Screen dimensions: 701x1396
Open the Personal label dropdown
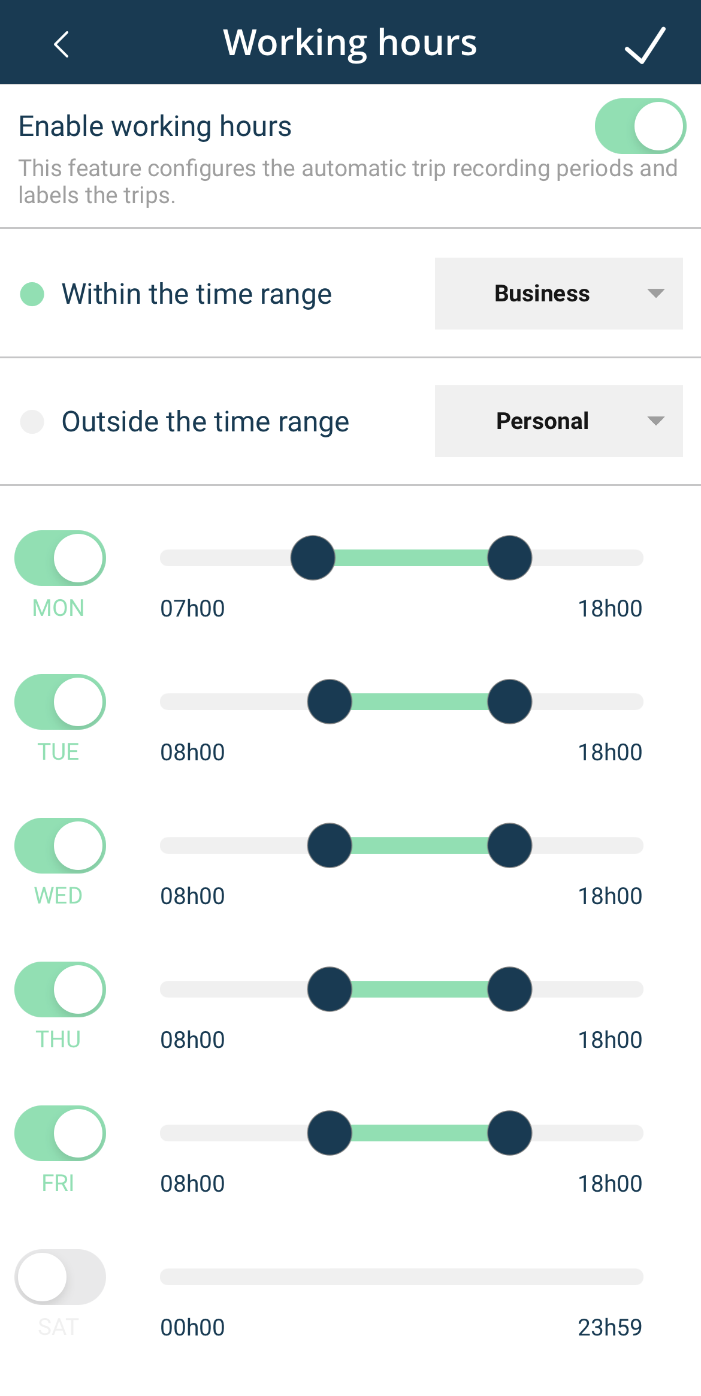click(558, 421)
